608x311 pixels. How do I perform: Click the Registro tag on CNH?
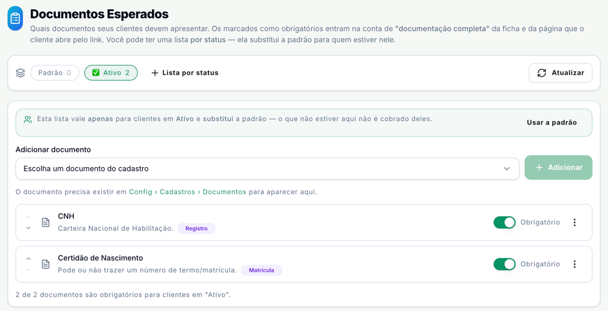(x=196, y=229)
